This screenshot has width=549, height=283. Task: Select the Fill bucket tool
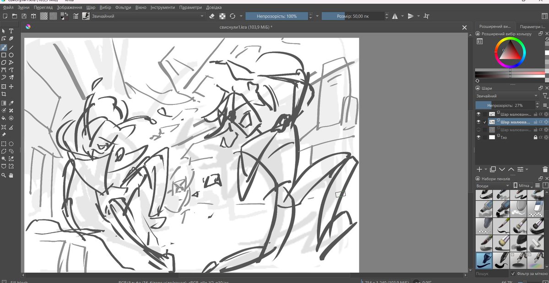coord(4,118)
